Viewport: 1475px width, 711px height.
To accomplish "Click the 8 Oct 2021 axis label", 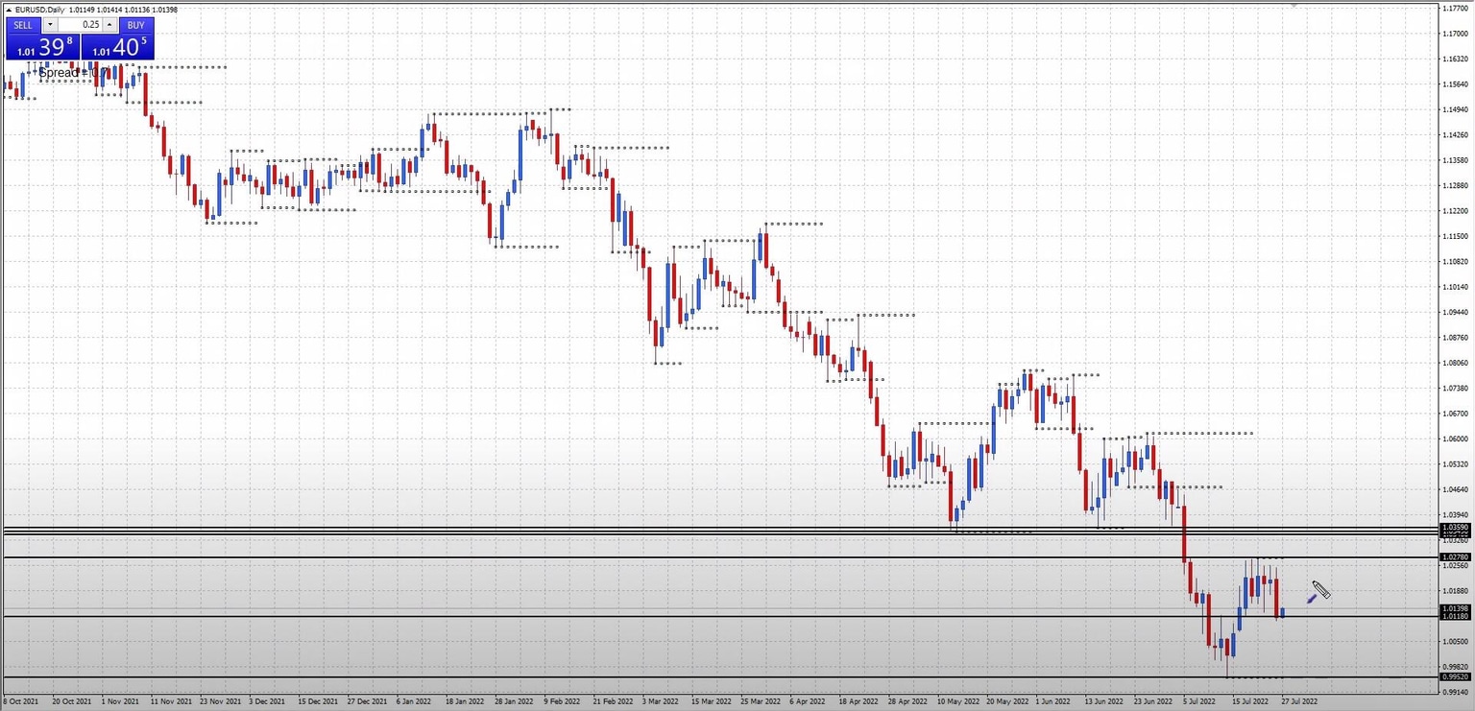I will point(19,701).
